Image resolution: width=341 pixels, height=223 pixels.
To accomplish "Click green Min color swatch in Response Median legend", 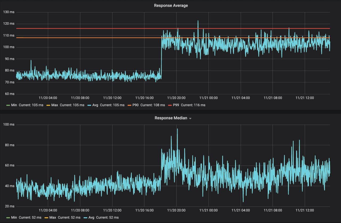I will coord(8,218).
